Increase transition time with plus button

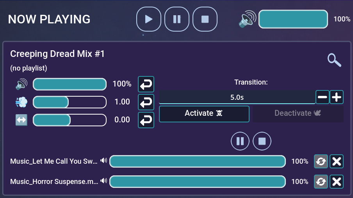[337, 97]
